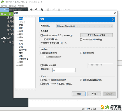Screen dimensions: 122x111
Task: Select 计划 in settings tree
Action: click(x=21, y=47)
